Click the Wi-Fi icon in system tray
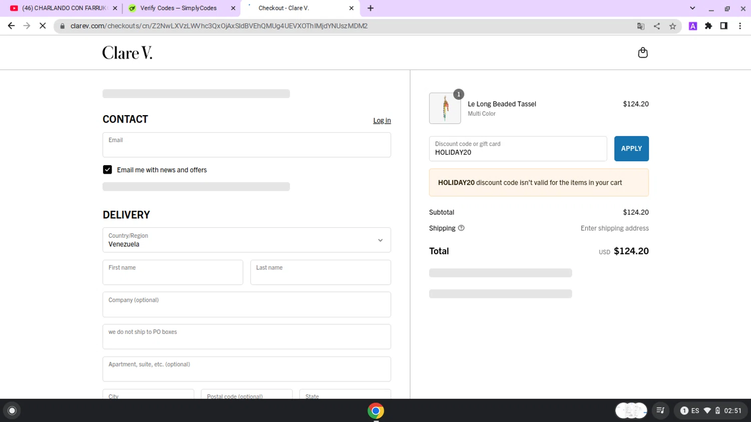The image size is (751, 422). coord(707,410)
